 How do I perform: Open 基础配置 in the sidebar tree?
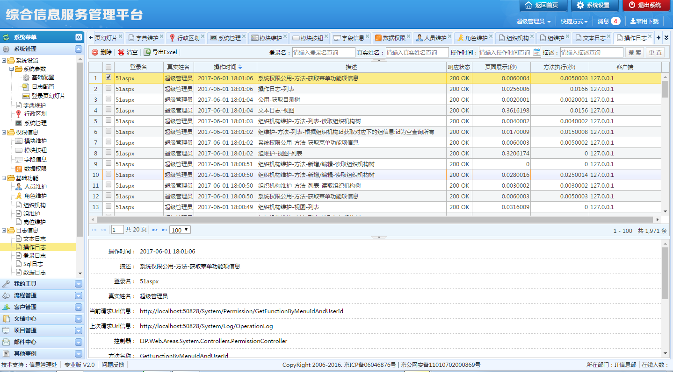(x=43, y=77)
